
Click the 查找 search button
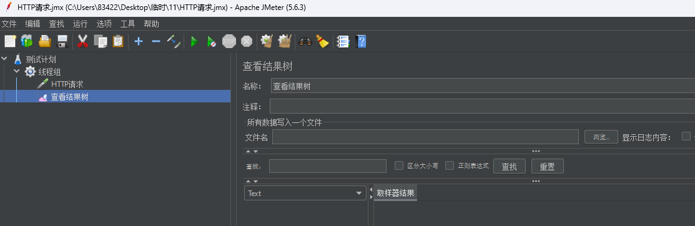[x=510, y=166]
